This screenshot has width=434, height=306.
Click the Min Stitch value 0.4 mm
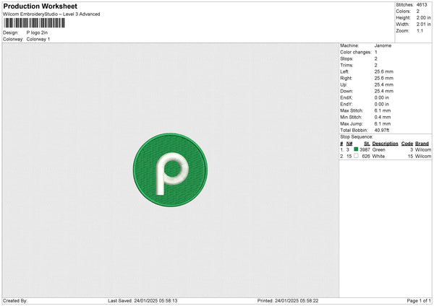pos(383,118)
